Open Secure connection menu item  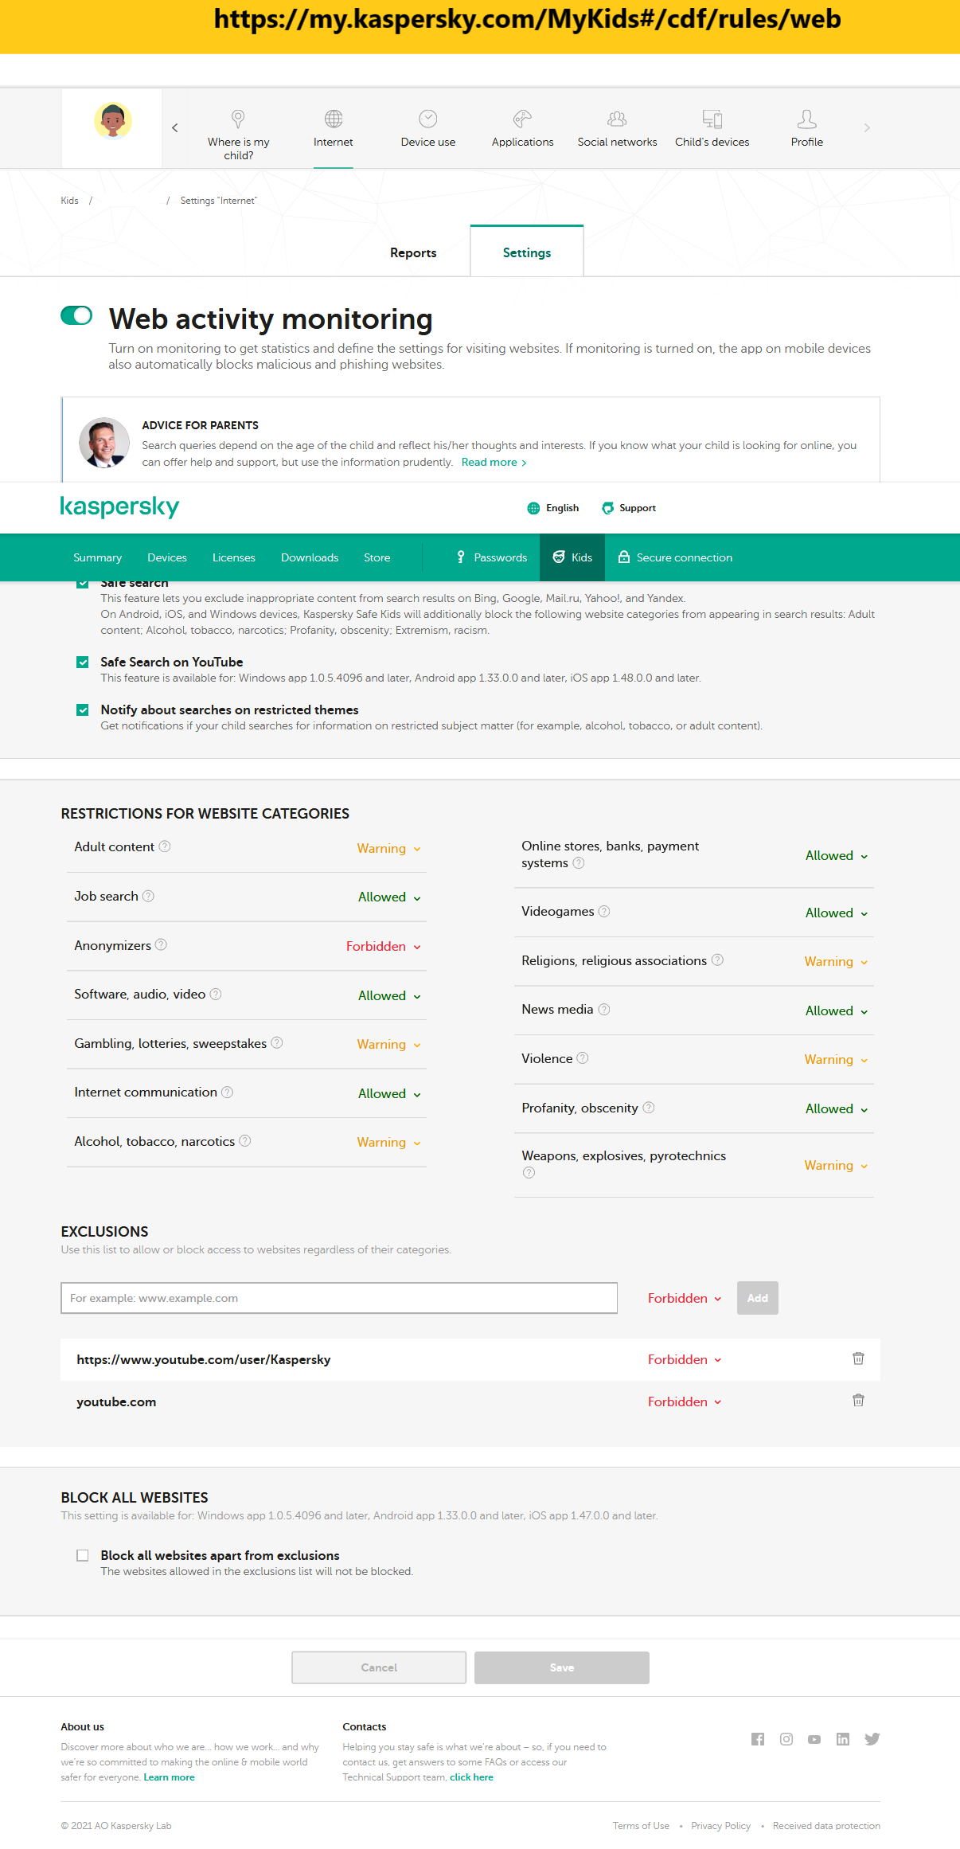tap(675, 557)
